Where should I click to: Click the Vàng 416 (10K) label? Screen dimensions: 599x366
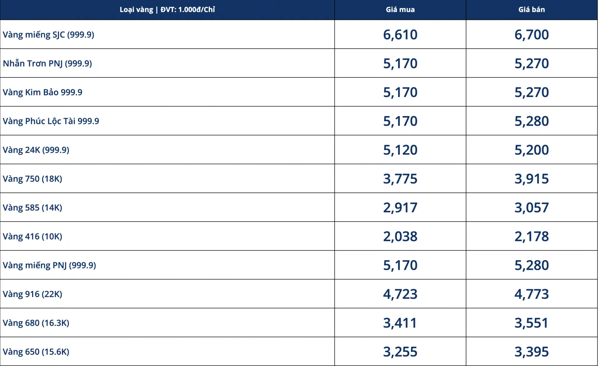coord(32,236)
